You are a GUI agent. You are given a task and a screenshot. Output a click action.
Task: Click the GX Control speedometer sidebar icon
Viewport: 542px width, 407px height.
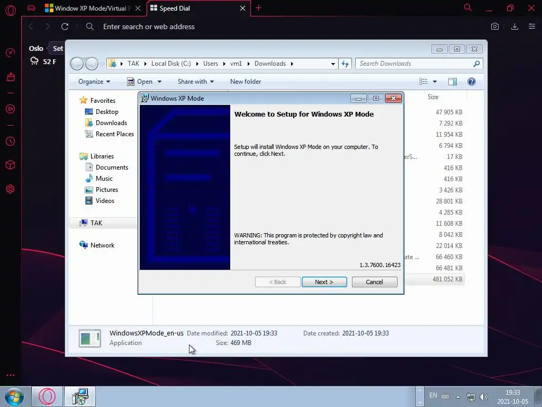click(11, 53)
